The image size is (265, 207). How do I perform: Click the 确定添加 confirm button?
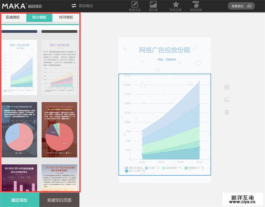coord(20,200)
